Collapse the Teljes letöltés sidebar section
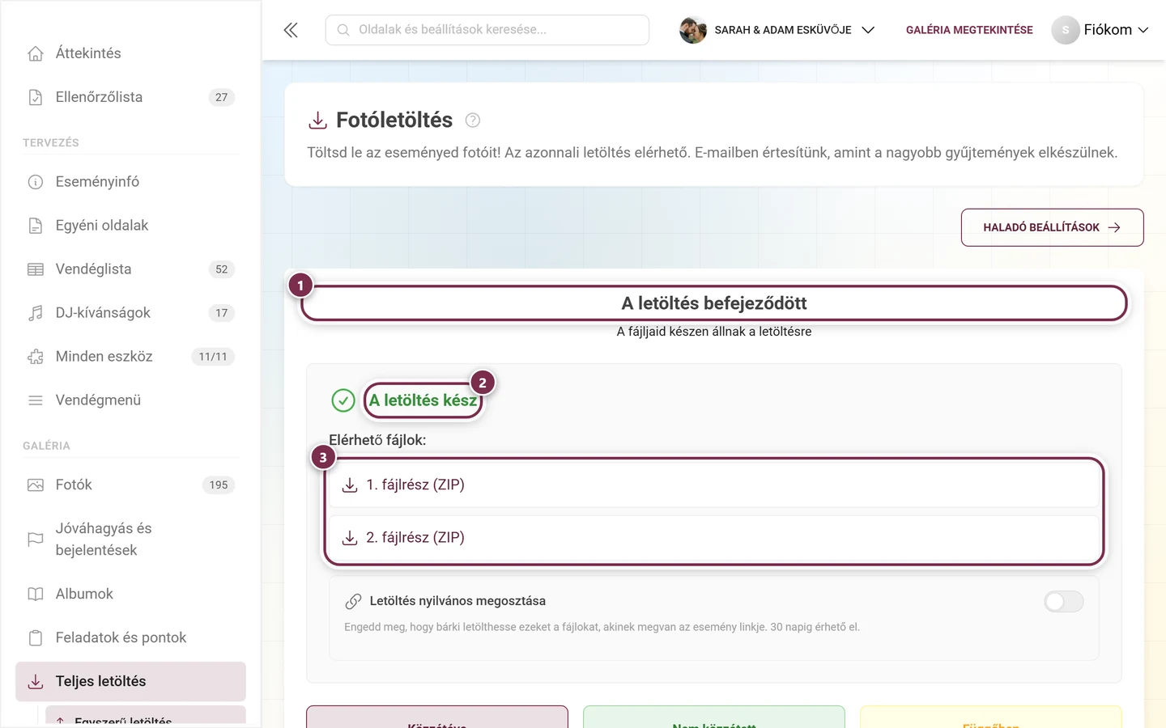Viewport: 1166px width, 728px height. tap(130, 682)
